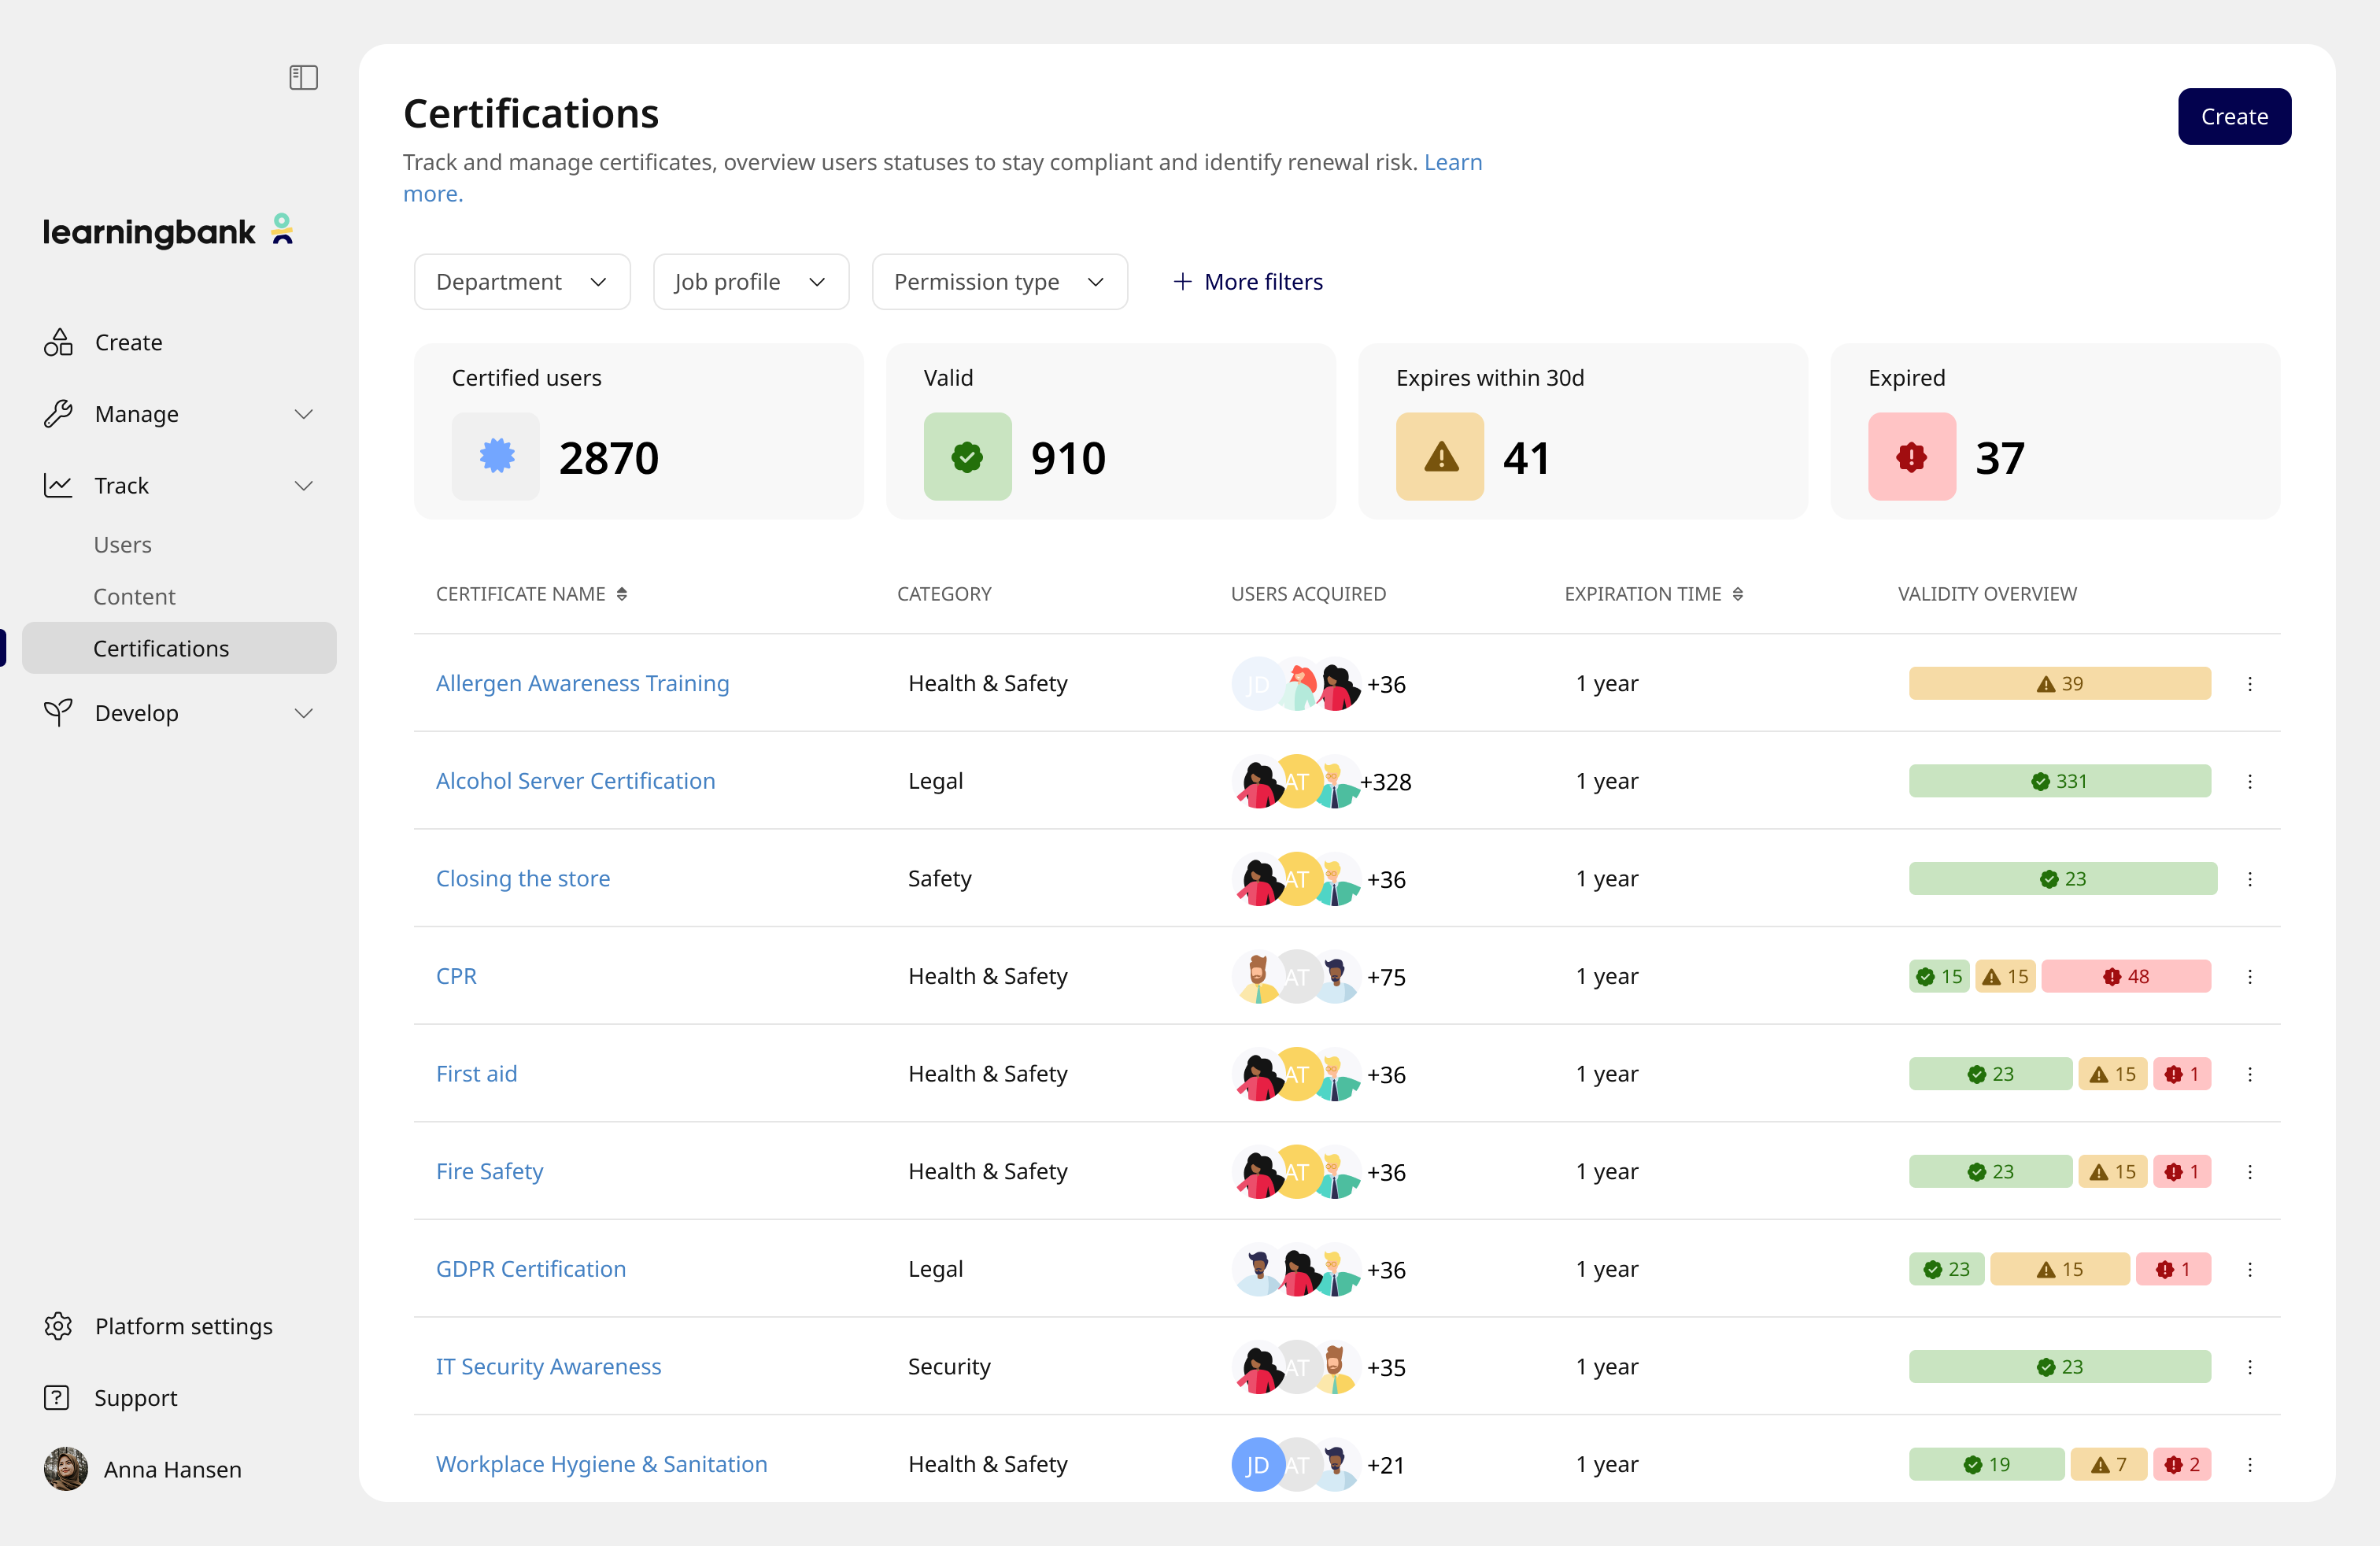Open the Job profile dropdown
The image size is (2380, 1546).
pyautogui.click(x=751, y=281)
